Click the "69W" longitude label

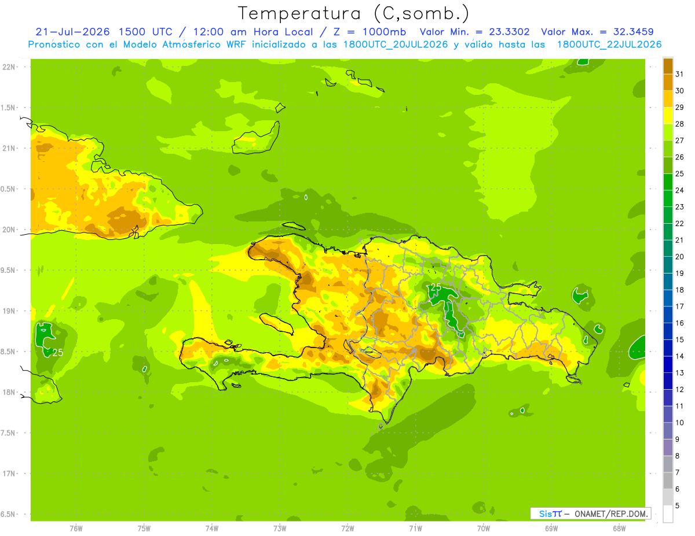(x=551, y=528)
